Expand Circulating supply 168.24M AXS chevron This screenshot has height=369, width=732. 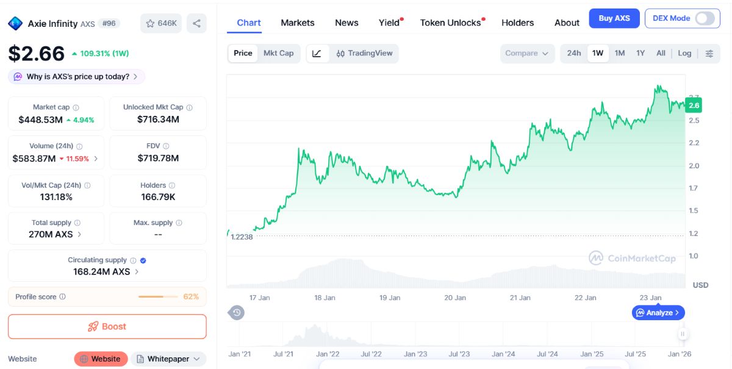point(137,272)
